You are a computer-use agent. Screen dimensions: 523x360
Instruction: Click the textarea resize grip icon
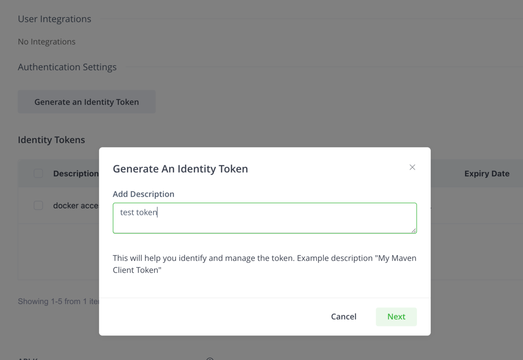coord(413,230)
